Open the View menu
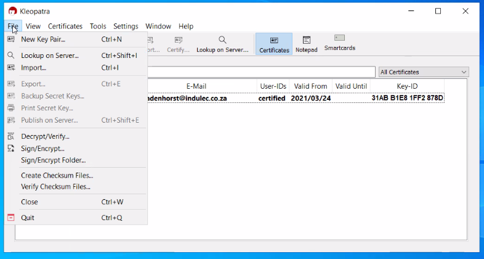The height and width of the screenshot is (259, 484). pyautogui.click(x=33, y=27)
